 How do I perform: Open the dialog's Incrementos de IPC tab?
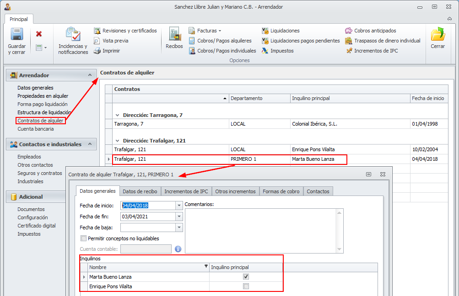point(186,191)
